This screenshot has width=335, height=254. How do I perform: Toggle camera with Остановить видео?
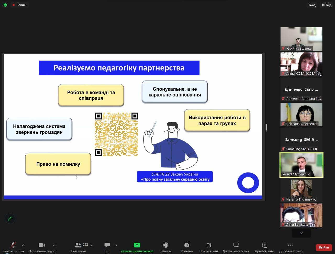[42, 247]
